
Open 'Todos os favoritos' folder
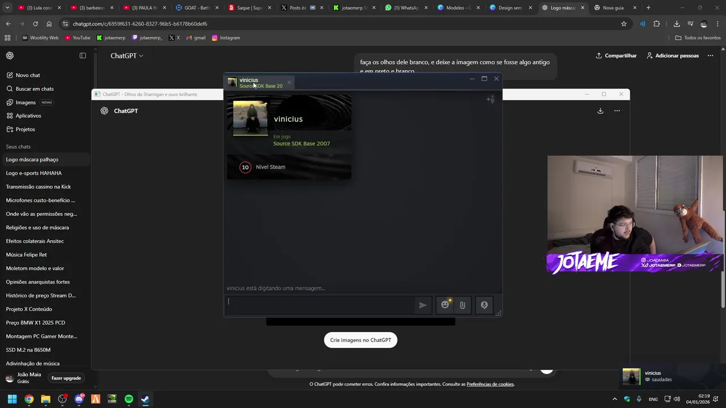coord(698,38)
